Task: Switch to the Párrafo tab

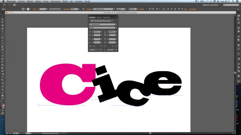Action: pyautogui.click(x=99, y=17)
